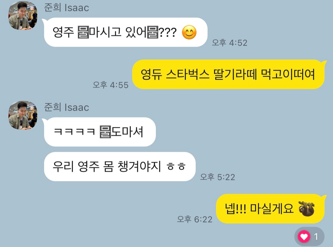Select the 우리 영주 몸 챙겨야지 bubble
The image size is (333, 247).
[x=119, y=166]
